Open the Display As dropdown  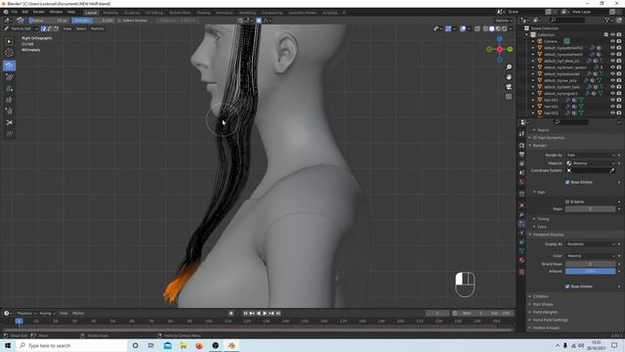tap(590, 244)
